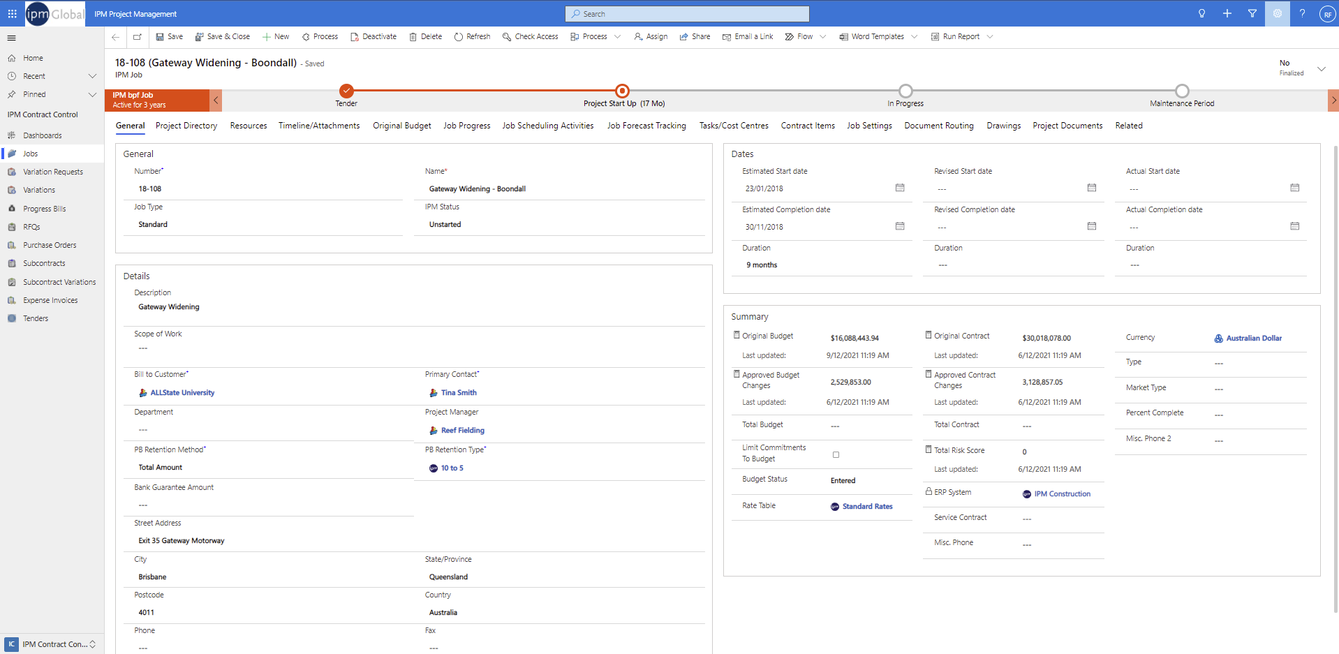The width and height of the screenshot is (1339, 654).
Task: Enable the Limit Commitments To Budget checkbox
Action: click(x=836, y=454)
